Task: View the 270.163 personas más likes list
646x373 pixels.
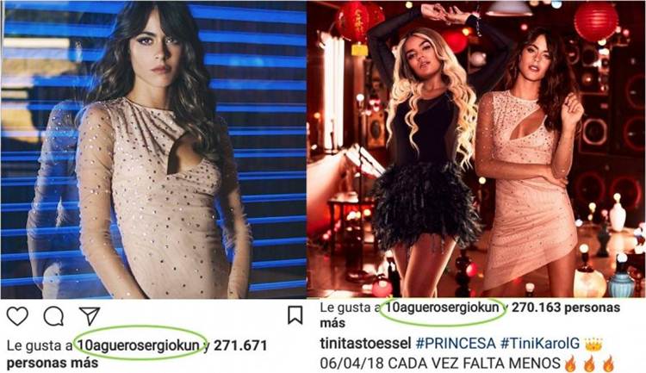Action: (x=470, y=315)
